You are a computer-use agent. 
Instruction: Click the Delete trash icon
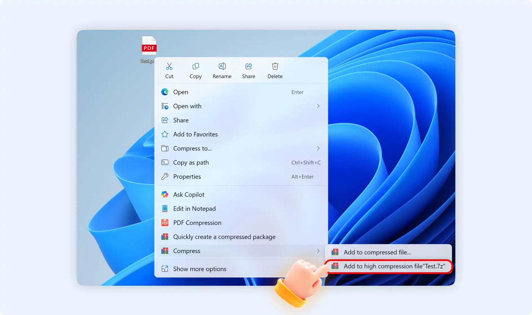click(x=275, y=66)
